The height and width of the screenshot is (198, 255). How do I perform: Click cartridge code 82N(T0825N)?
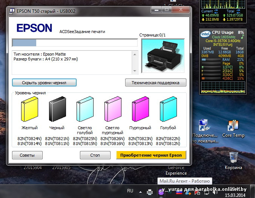85,139
